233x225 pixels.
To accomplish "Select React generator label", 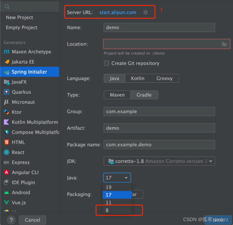I will (x=18, y=152).
